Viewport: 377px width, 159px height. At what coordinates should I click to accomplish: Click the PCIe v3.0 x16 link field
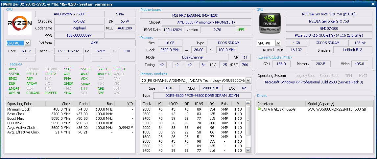pos(329,35)
